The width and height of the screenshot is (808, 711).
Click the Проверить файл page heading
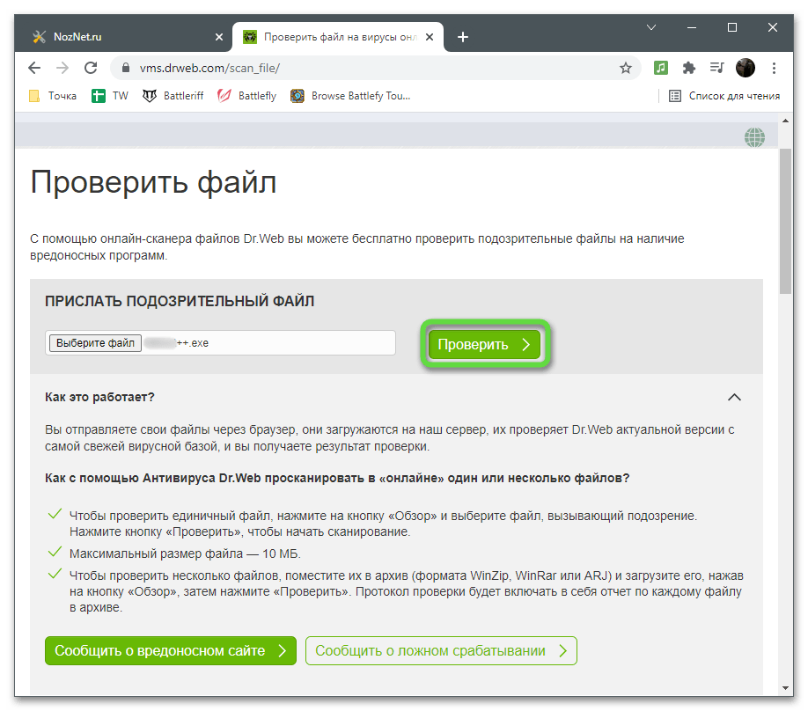pos(153,182)
